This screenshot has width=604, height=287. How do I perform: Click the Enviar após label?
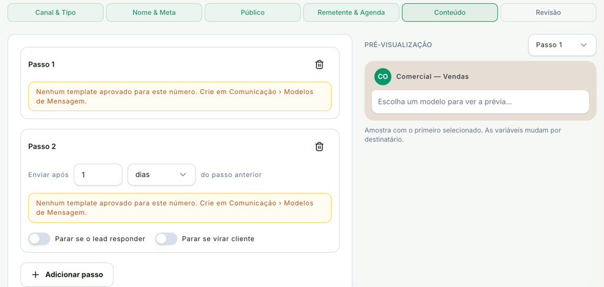48,175
